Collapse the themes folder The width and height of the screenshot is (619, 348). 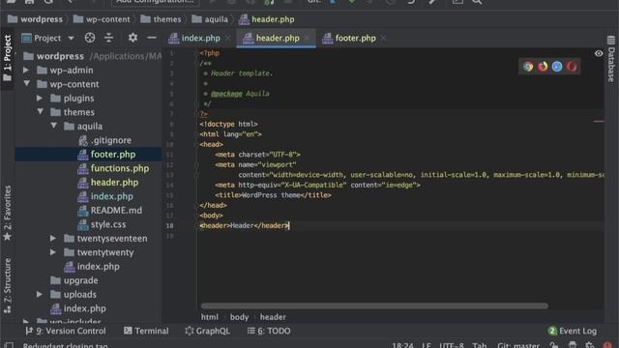(41, 112)
